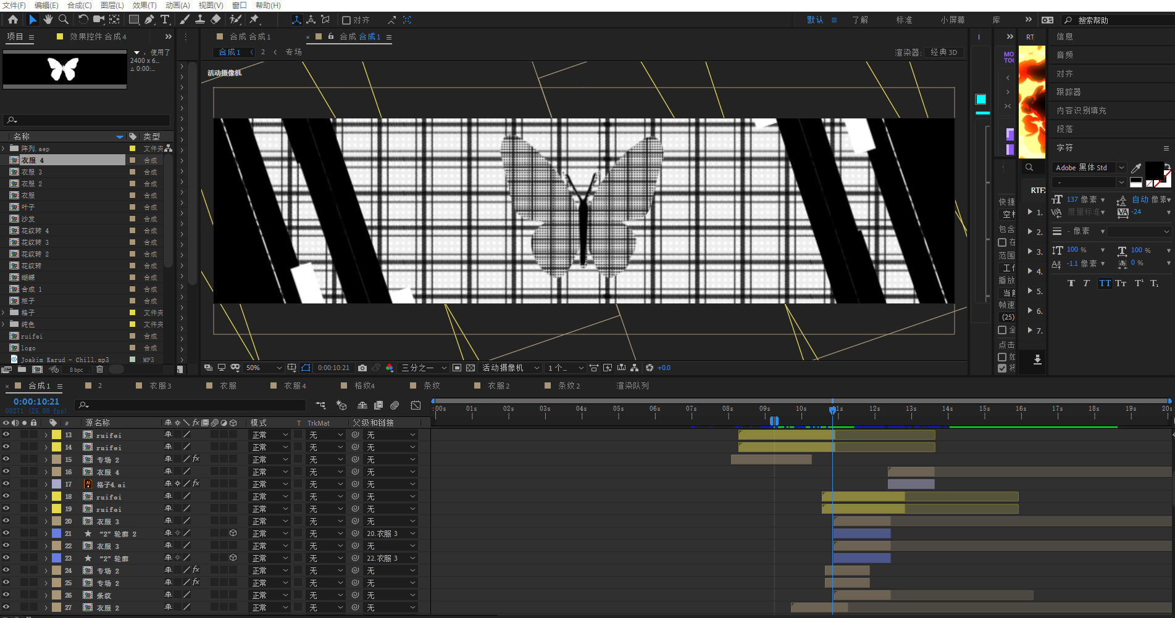
Task: Click the 经典 3D renderer button
Action: (944, 52)
